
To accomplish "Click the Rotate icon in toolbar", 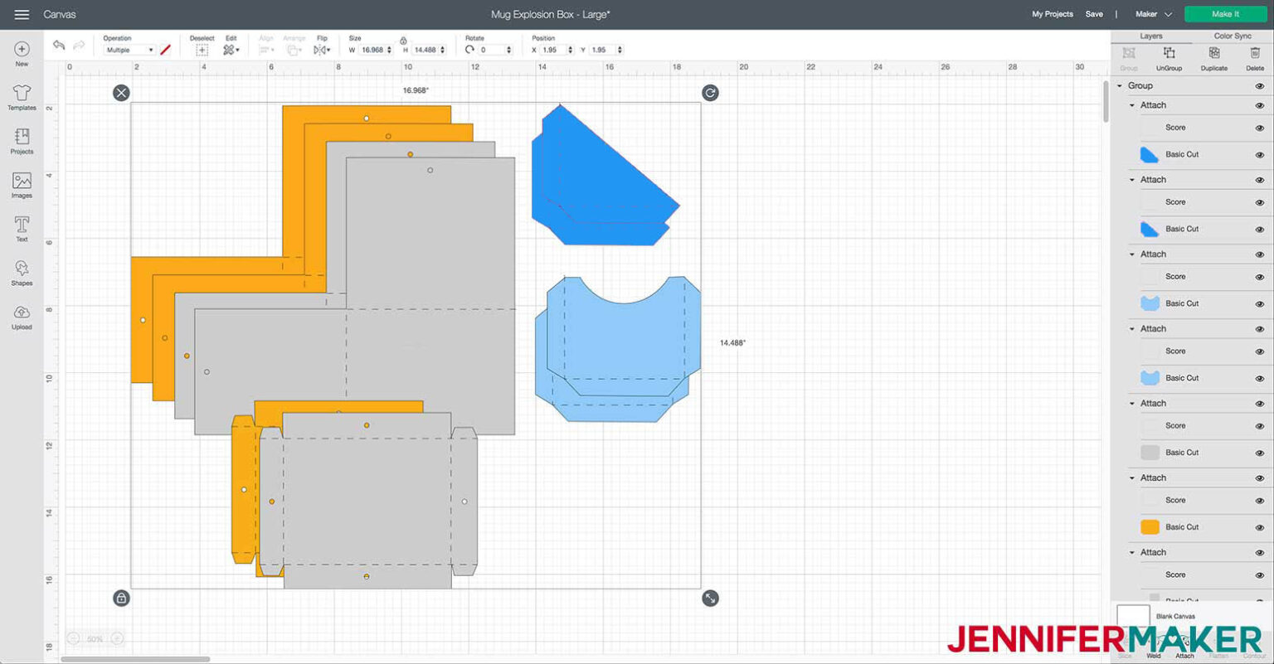I will (470, 50).
